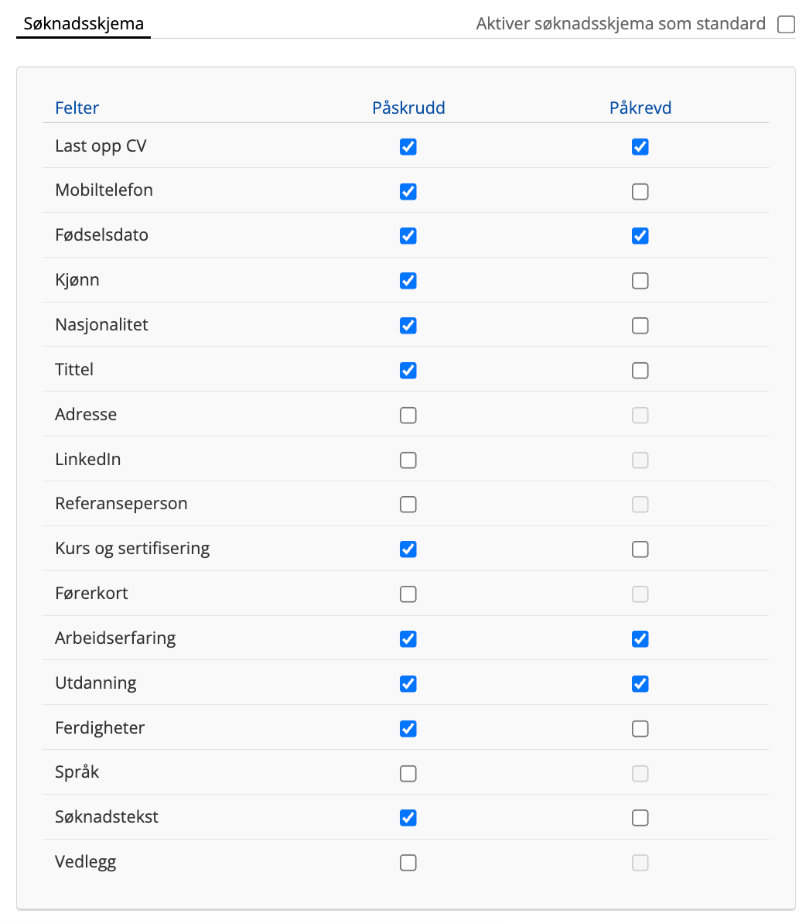The width and height of the screenshot is (809, 924).
Task: Switch to the Søknadsskjema tab
Action: [84, 23]
